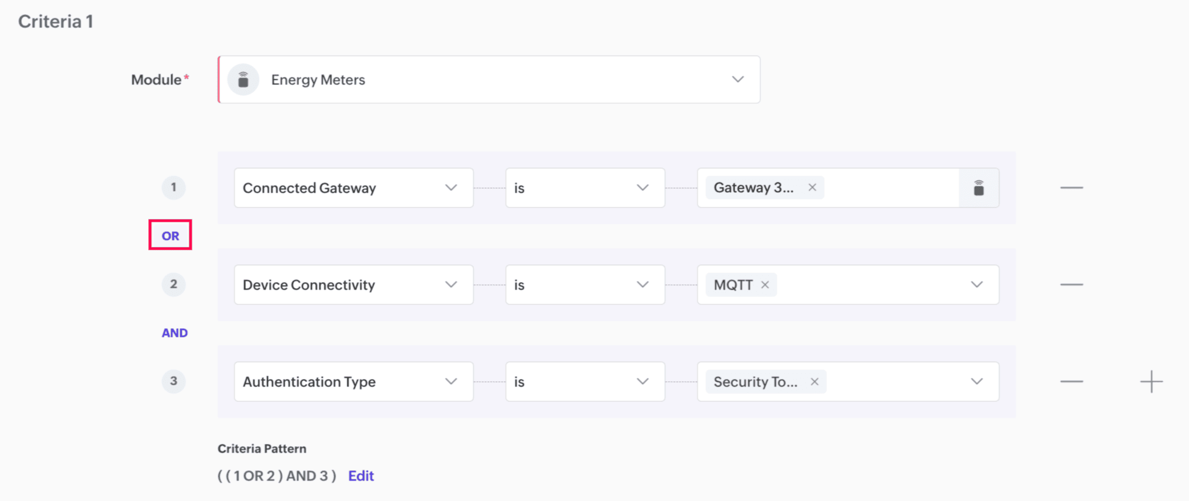Click inside the Gateway value input field
The height and width of the screenshot is (501, 1189).
click(890, 188)
